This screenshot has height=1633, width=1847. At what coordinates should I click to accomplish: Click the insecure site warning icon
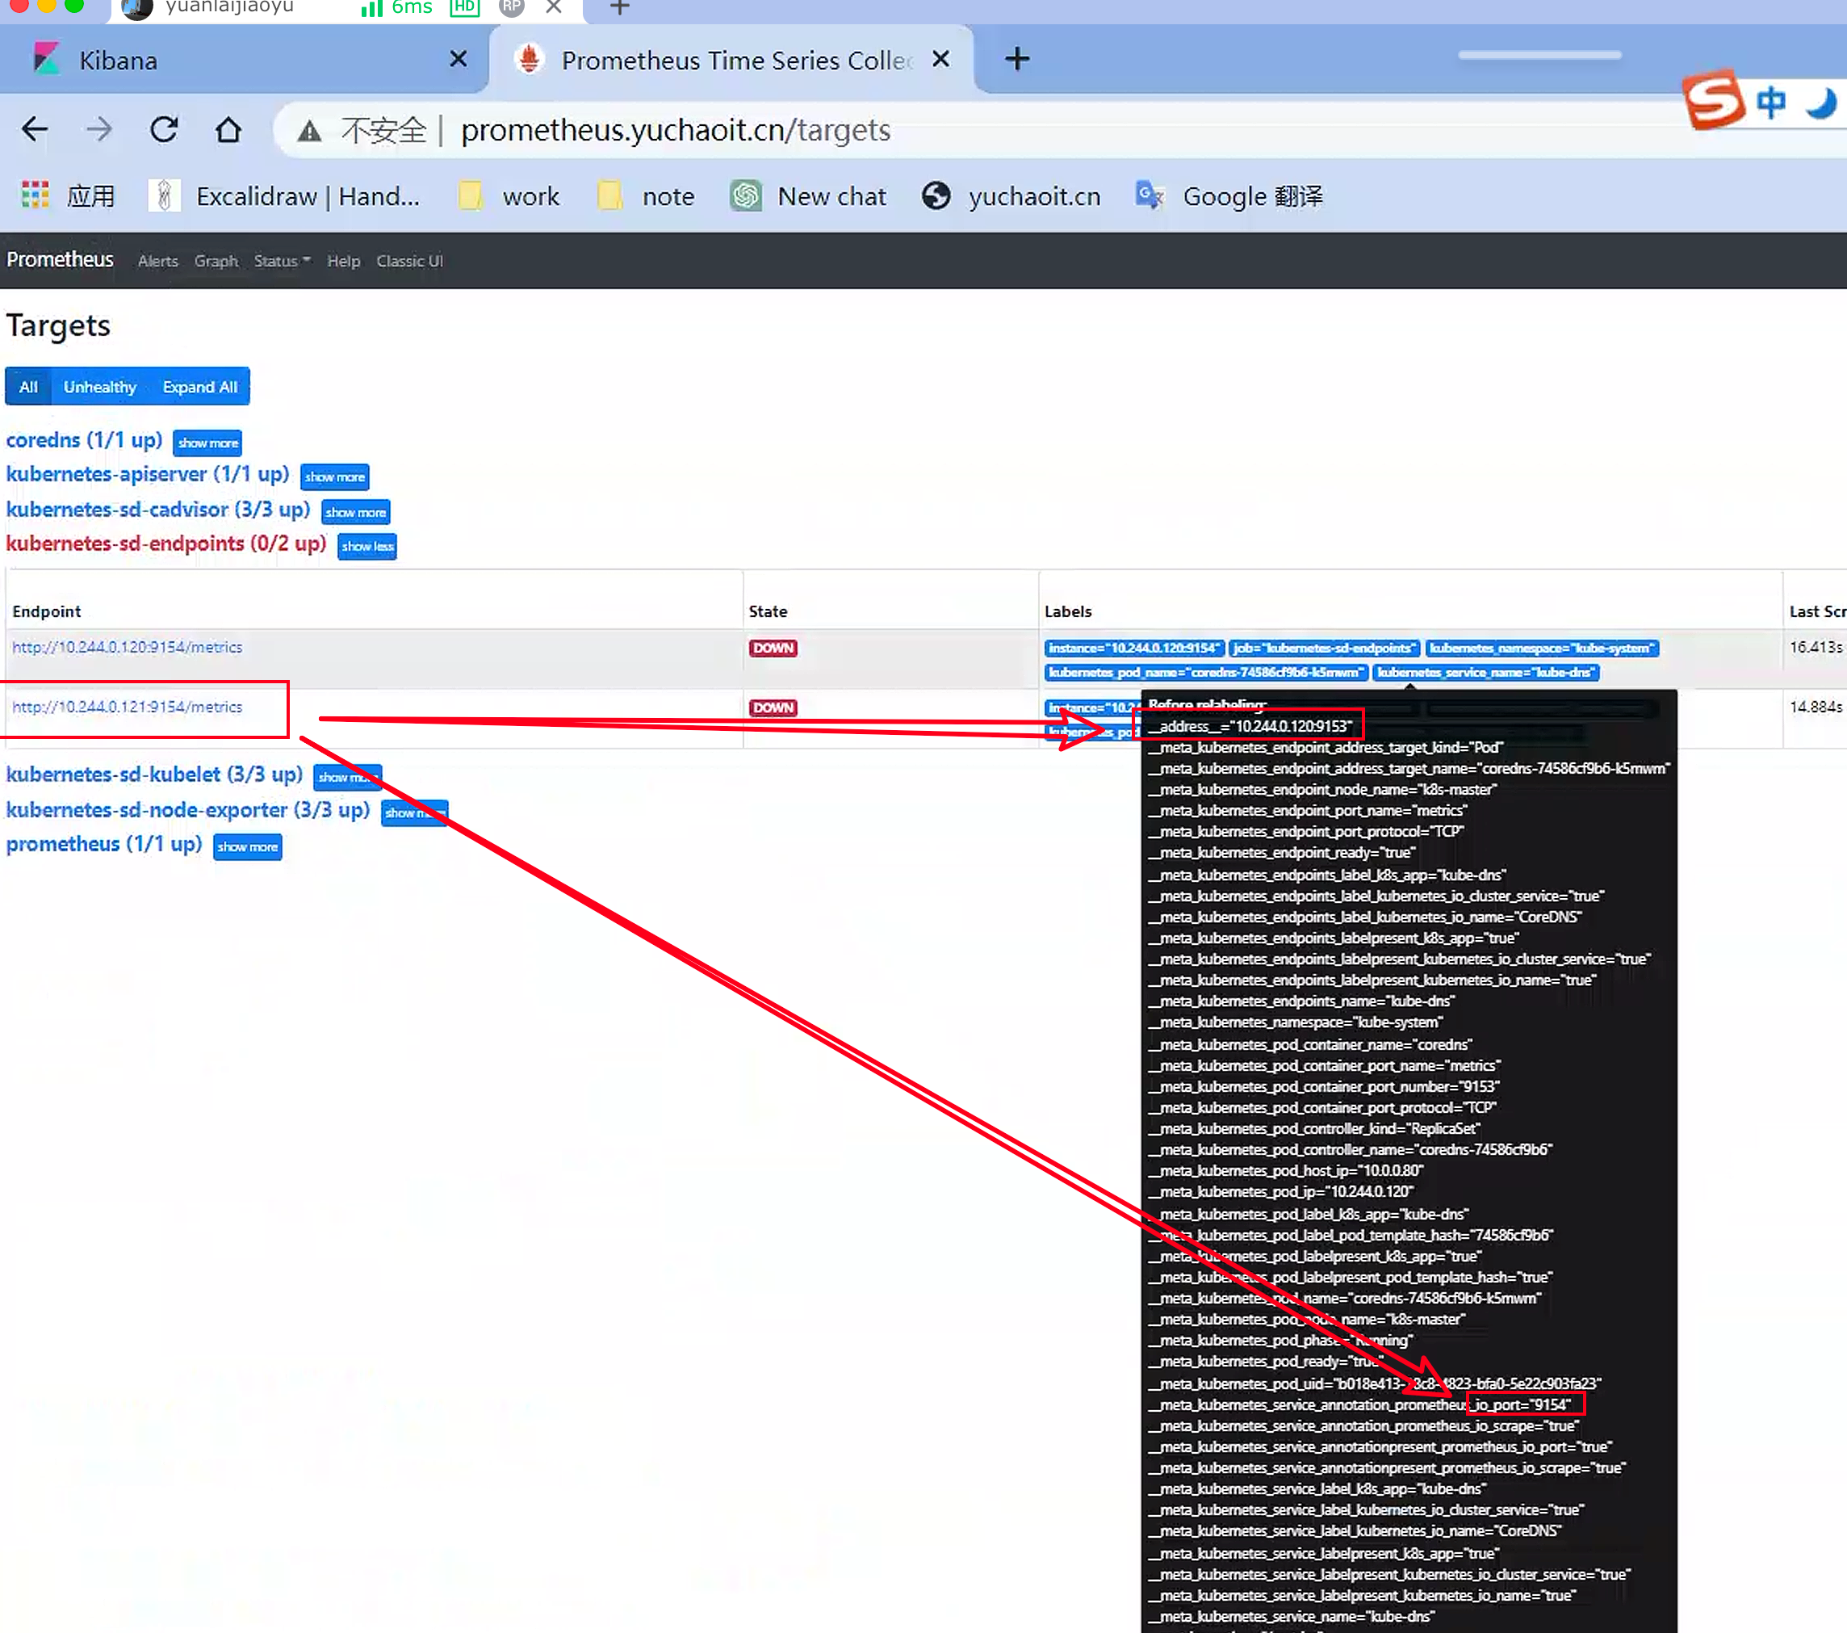309,131
